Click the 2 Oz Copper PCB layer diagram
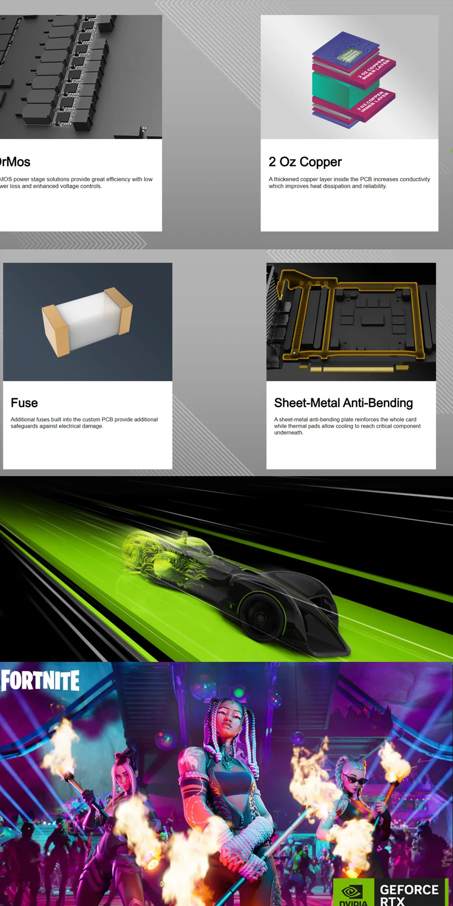 pos(349,77)
